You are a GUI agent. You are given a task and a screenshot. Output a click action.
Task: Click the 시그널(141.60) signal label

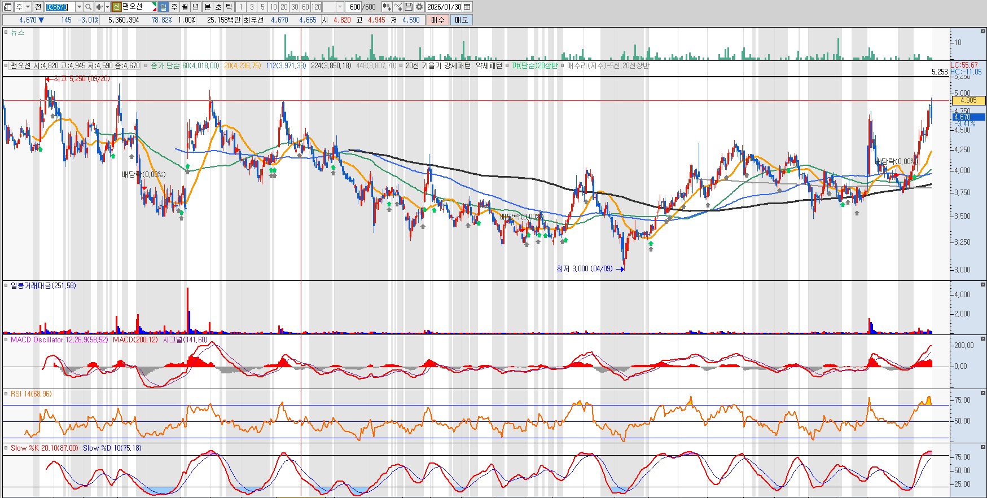[x=185, y=340]
